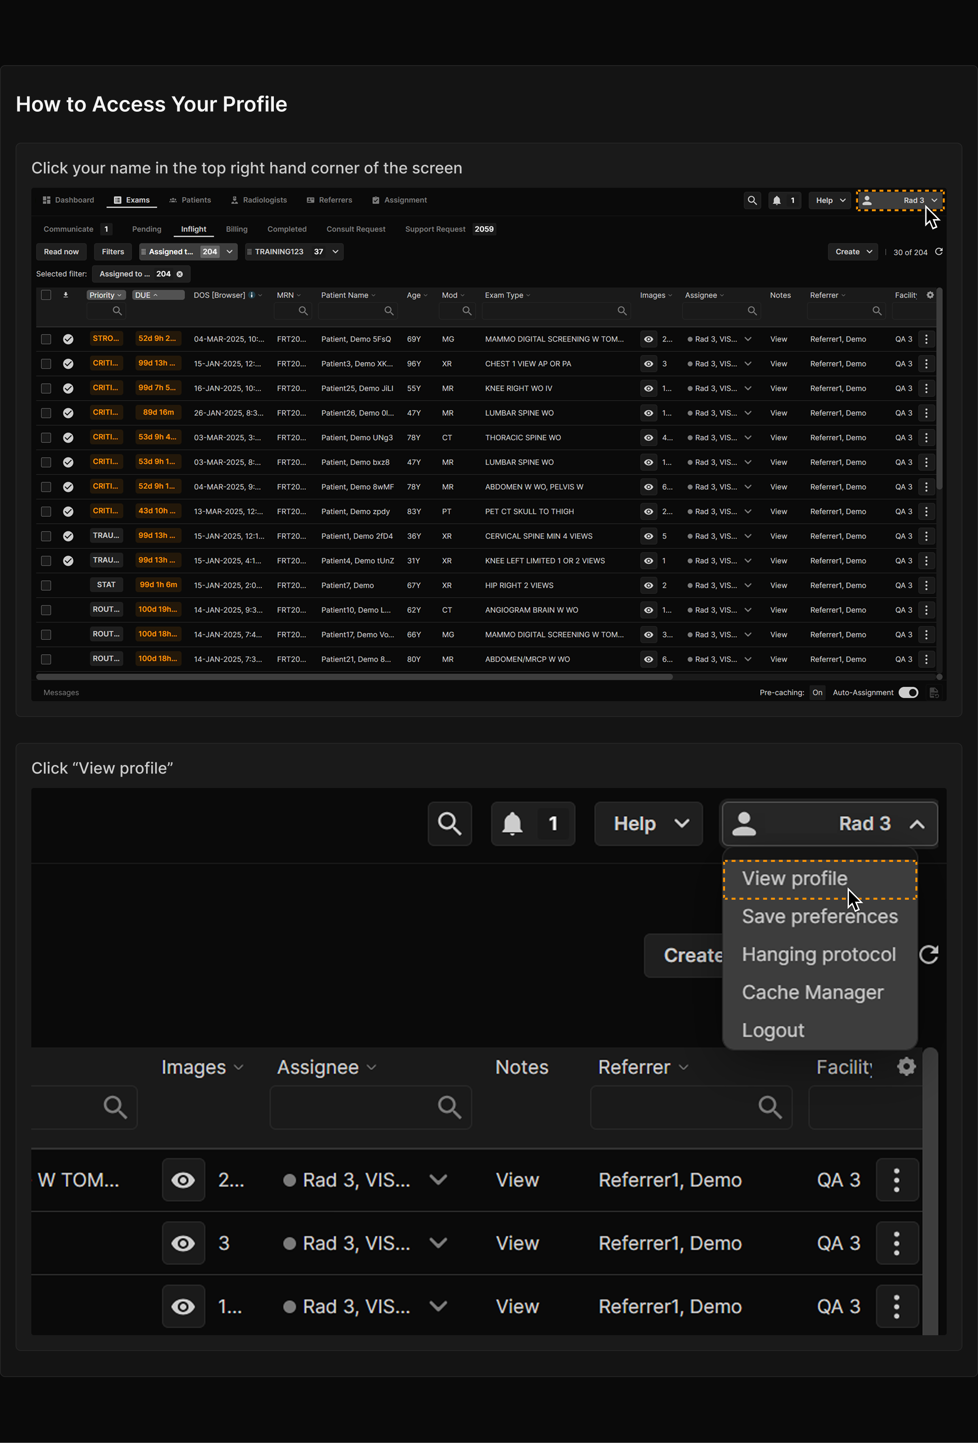Sort by the DUE column header

tap(158, 295)
